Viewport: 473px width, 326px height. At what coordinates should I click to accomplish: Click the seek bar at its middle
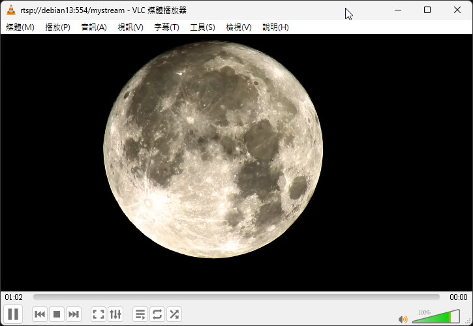pyautogui.click(x=236, y=297)
